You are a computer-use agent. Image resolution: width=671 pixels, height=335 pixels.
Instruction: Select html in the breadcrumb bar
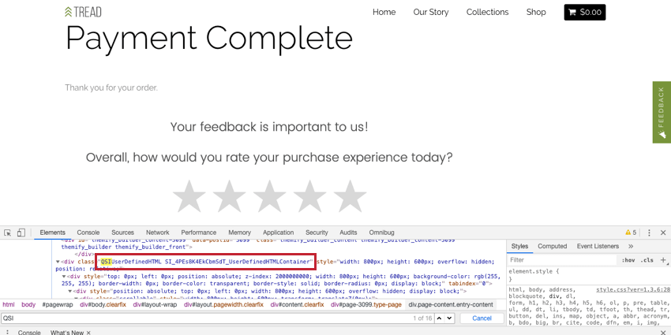[9, 305]
